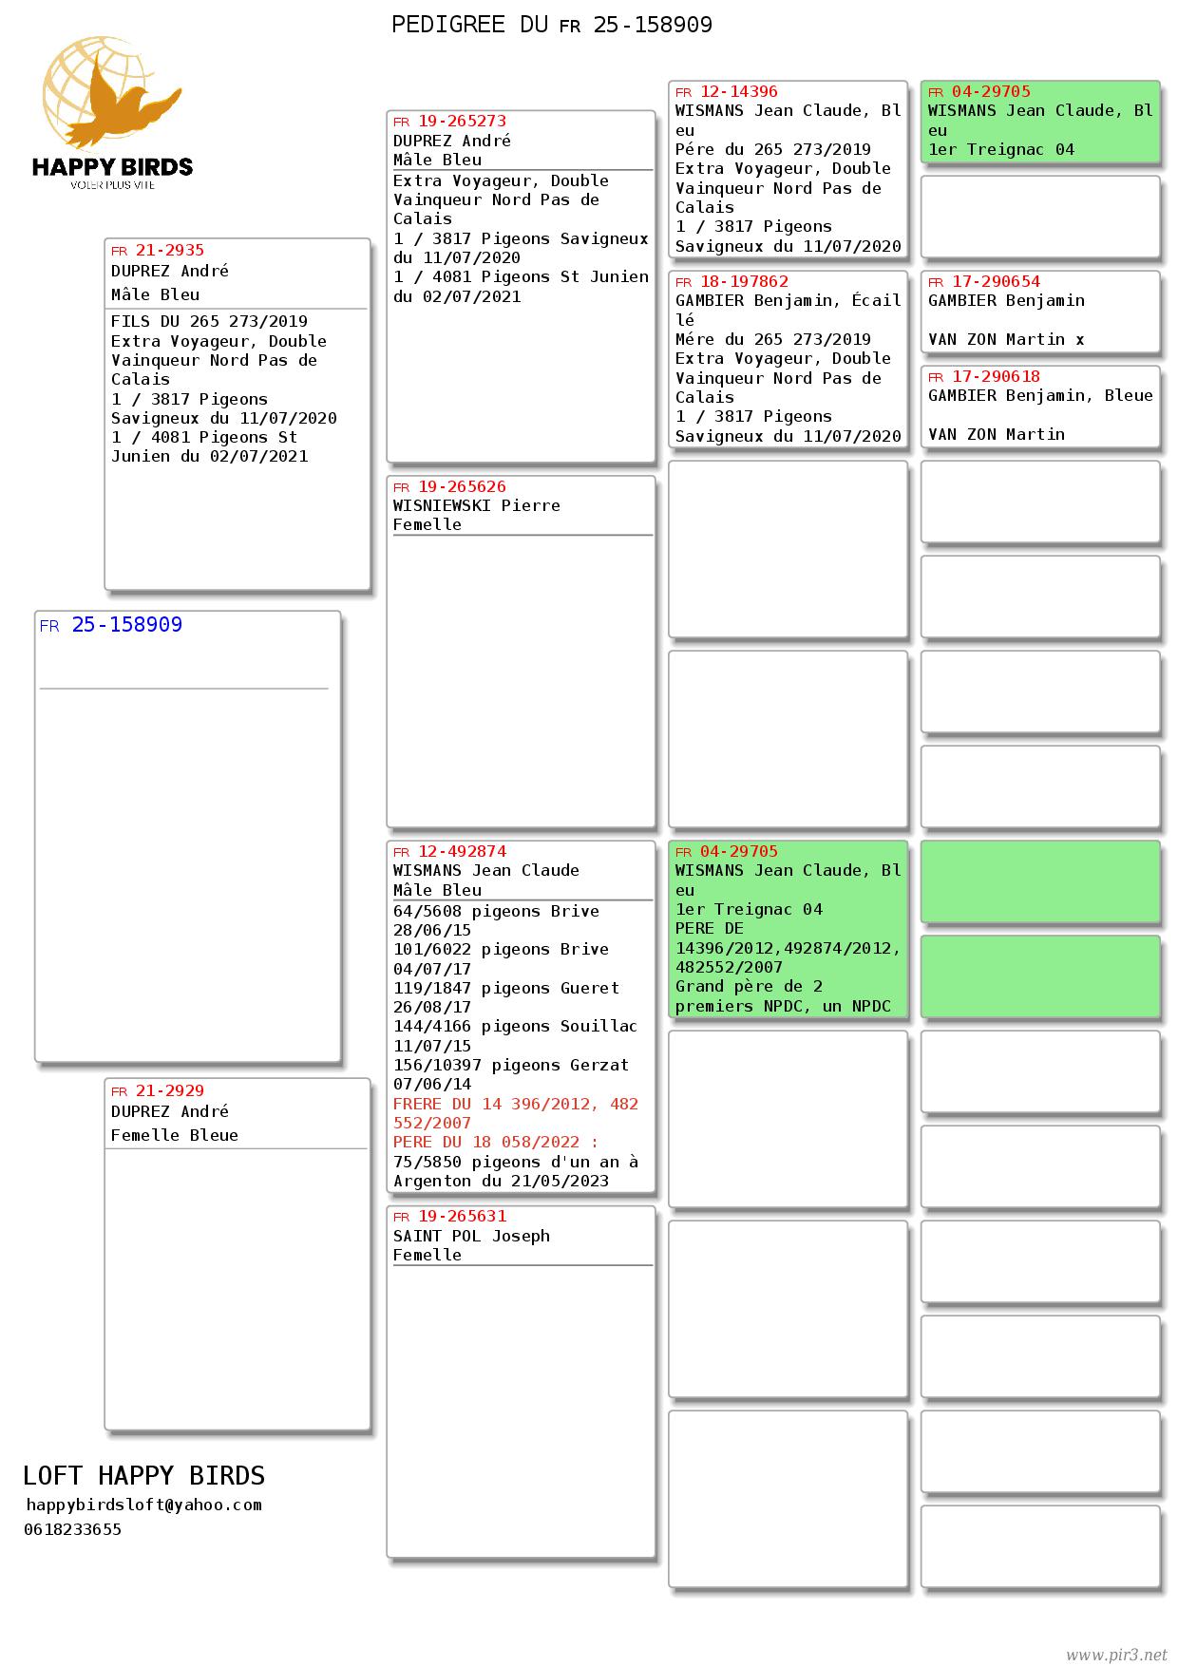This screenshot has width=1178, height=1666.
Task: Click 'PERE DE' in green card
Action: (710, 928)
